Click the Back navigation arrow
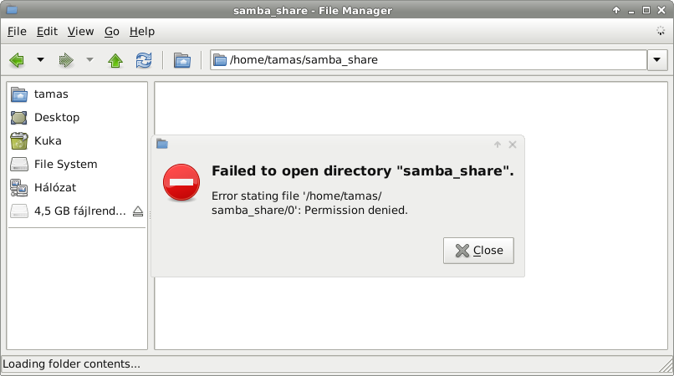The width and height of the screenshot is (674, 376). 16,60
